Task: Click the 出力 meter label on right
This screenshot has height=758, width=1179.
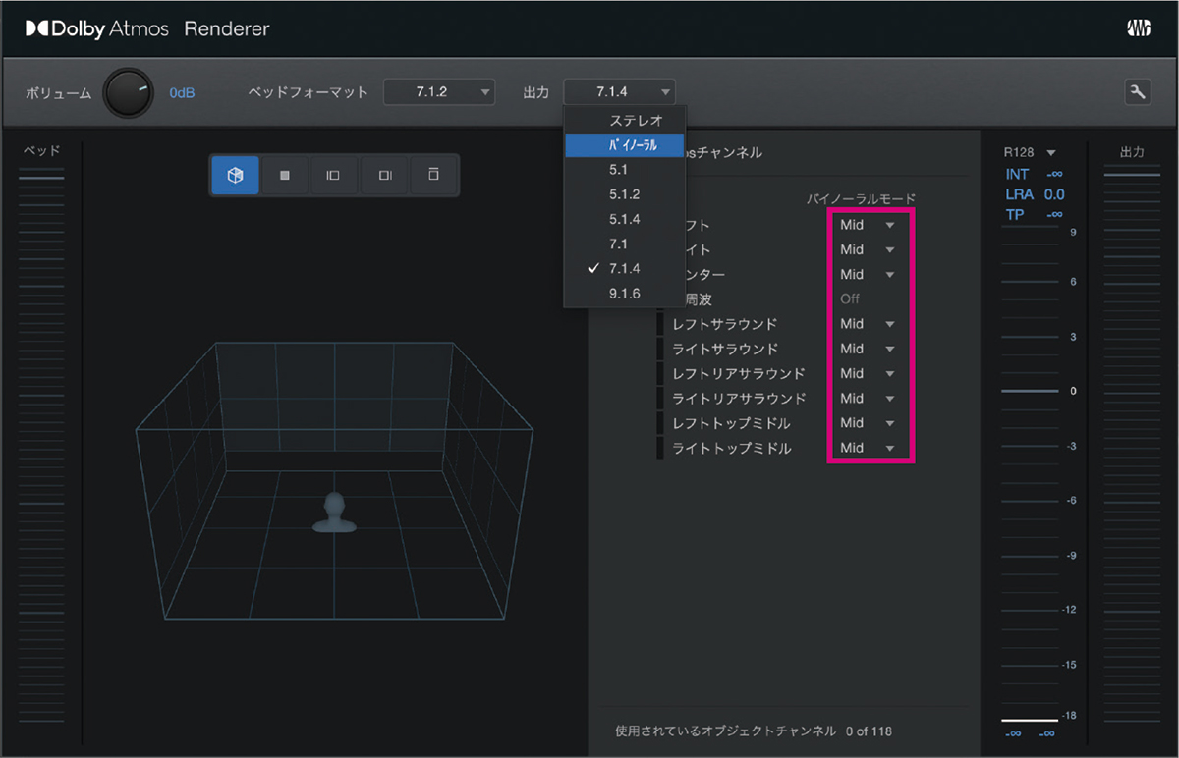Action: coord(1132,152)
